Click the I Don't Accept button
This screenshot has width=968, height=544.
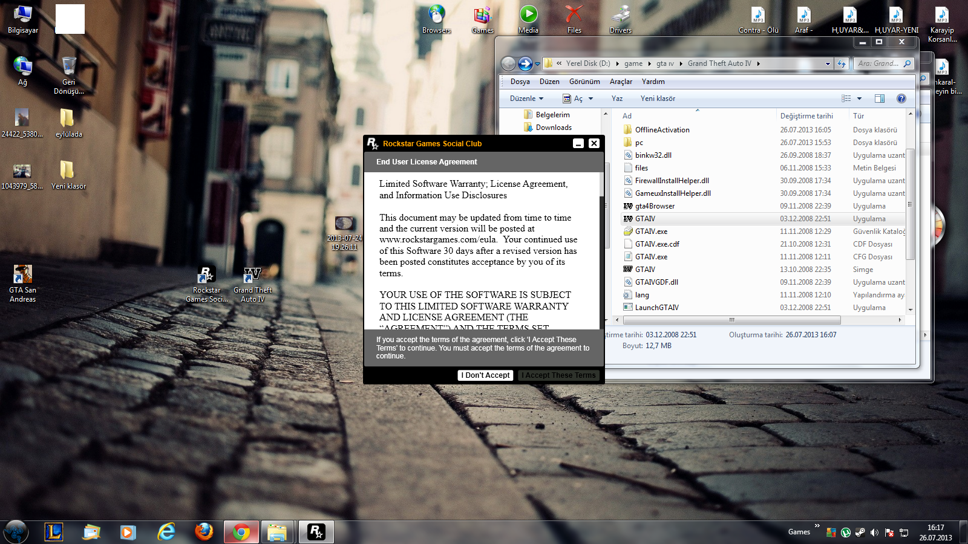pyautogui.click(x=485, y=375)
